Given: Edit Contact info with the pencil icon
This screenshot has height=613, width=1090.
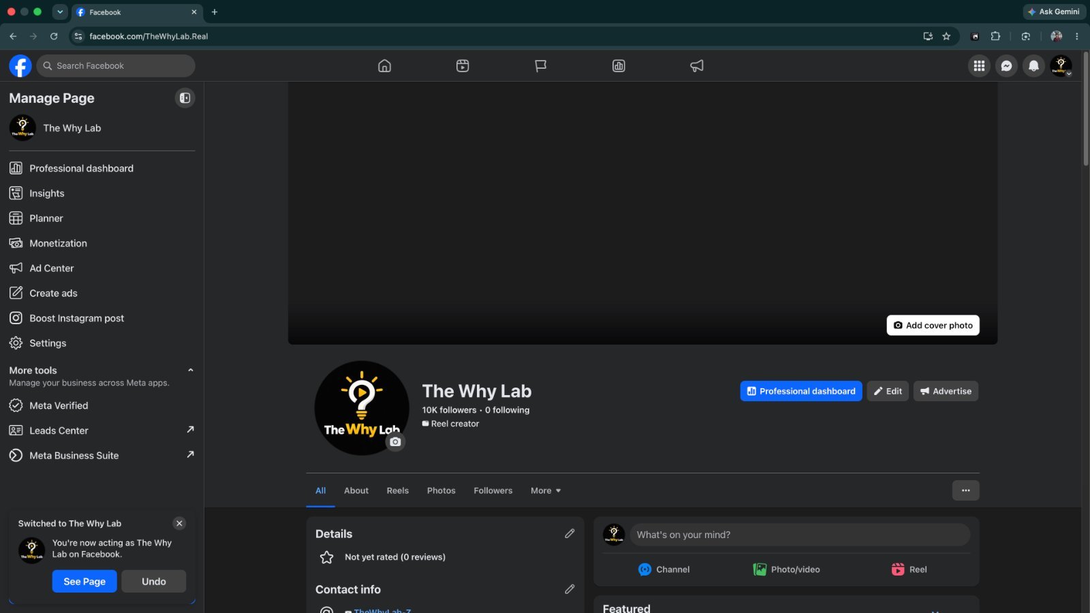Looking at the screenshot, I should (x=570, y=589).
